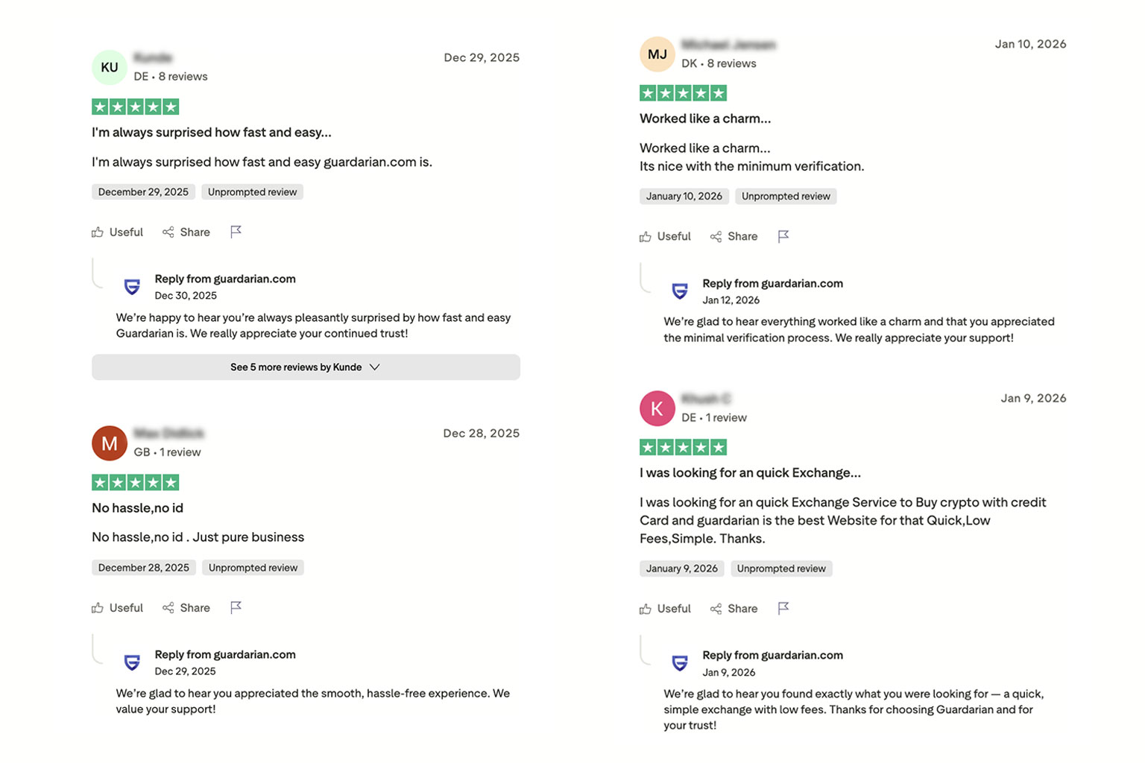Click the flag icon under the 'No hassle,no id' review
The image size is (1145, 763).
click(x=236, y=607)
